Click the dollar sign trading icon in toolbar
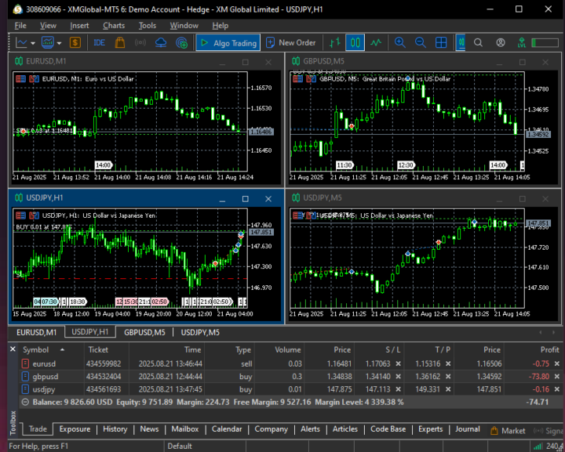Image resolution: width=565 pixels, height=452 pixels. click(x=75, y=43)
